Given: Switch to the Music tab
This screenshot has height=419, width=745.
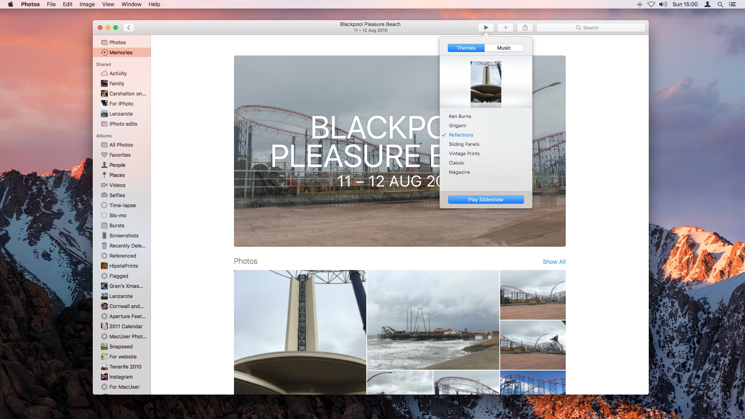Looking at the screenshot, I should [x=504, y=48].
